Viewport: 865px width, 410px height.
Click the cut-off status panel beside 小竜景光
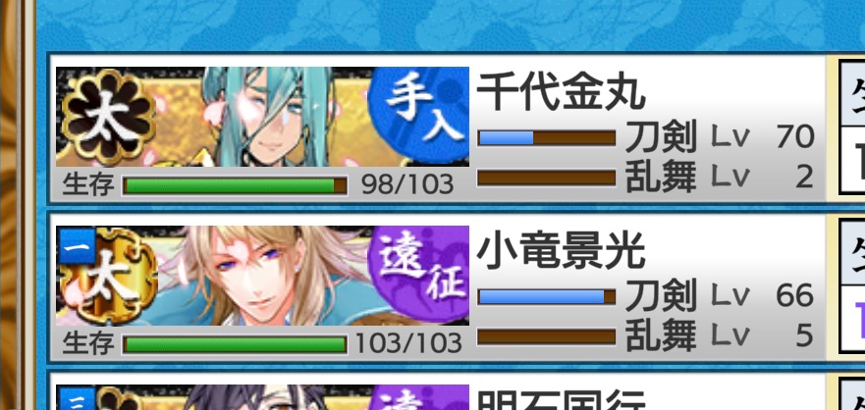point(852,284)
